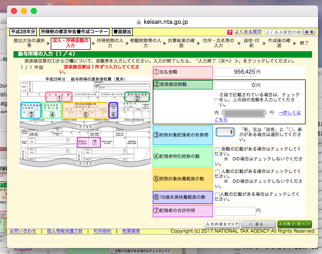322x254 pixels.
Task: Go back with the 戻る button
Action: point(259,224)
